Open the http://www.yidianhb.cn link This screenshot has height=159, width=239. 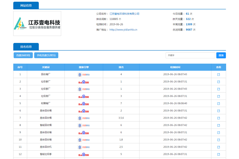pyautogui.click(x=123, y=30)
